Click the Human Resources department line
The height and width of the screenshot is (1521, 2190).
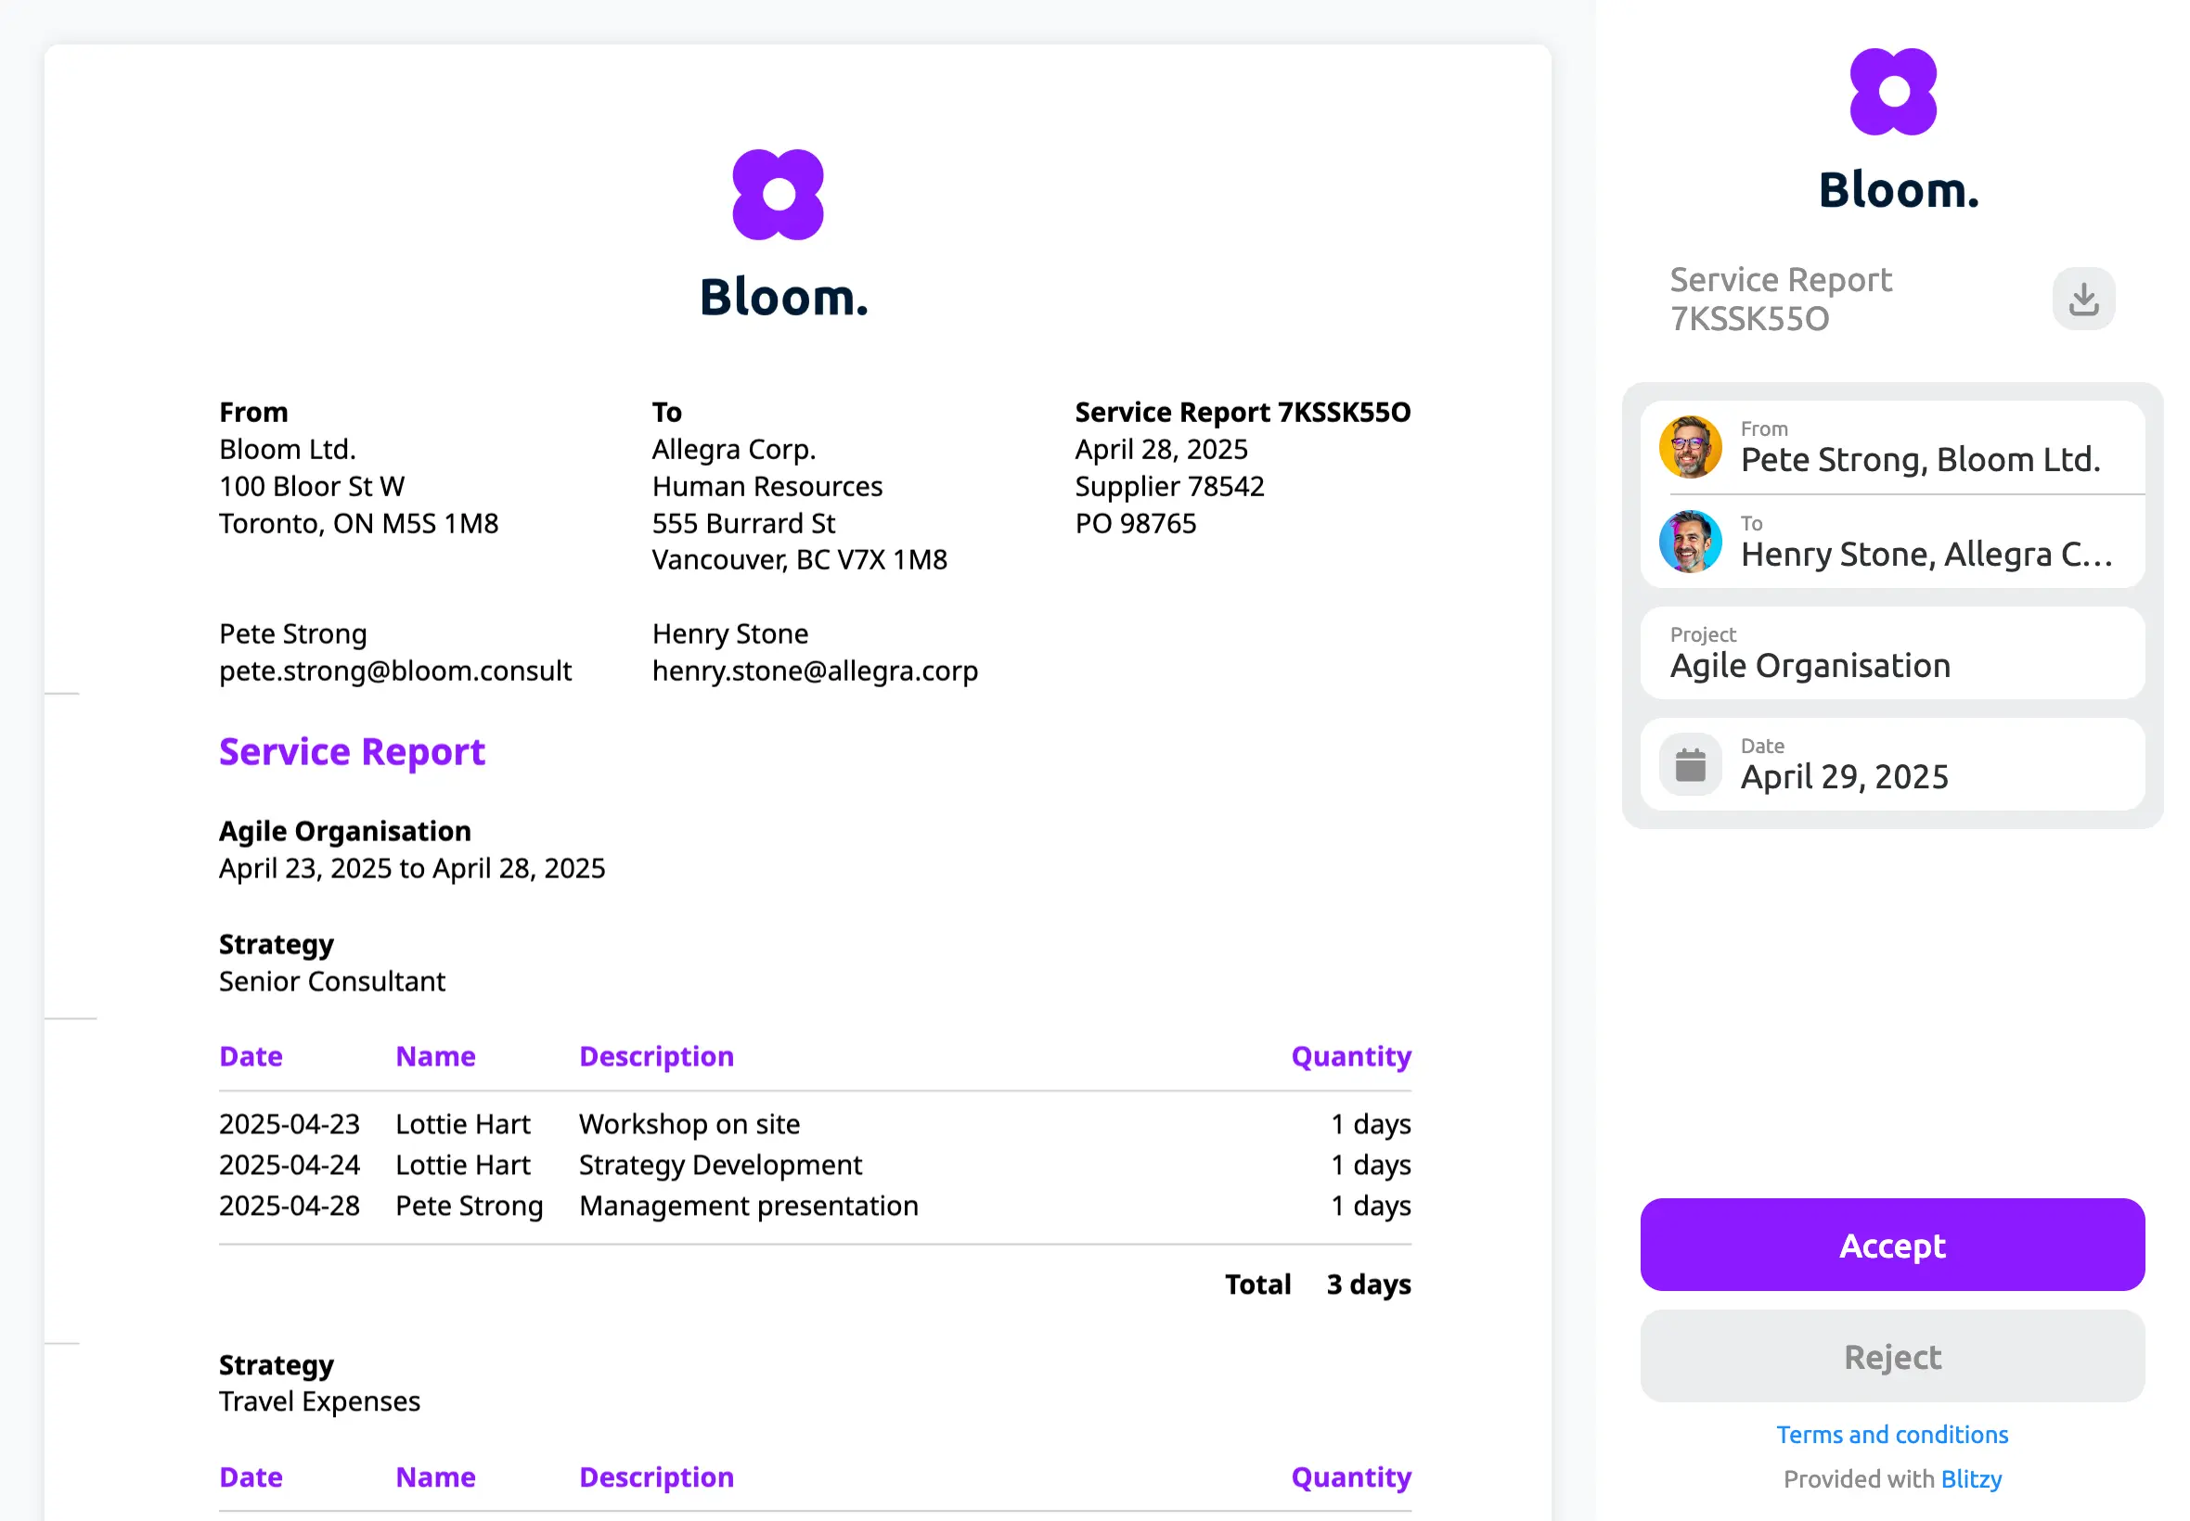[766, 486]
